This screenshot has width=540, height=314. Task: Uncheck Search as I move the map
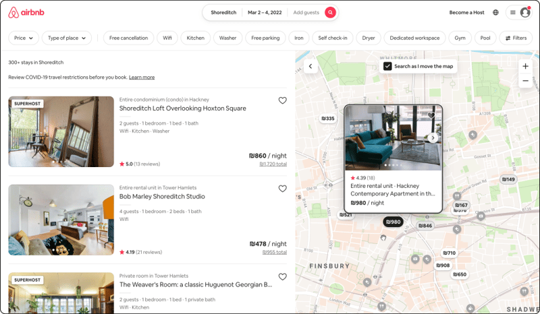click(x=387, y=67)
